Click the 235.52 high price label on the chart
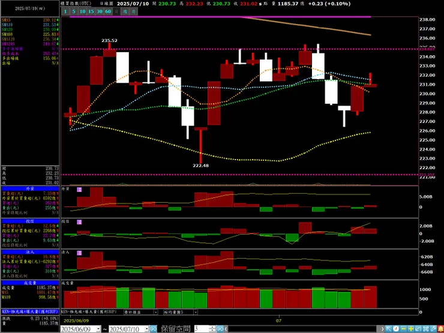 tap(109, 40)
